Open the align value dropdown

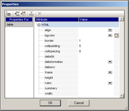coord(110,30)
